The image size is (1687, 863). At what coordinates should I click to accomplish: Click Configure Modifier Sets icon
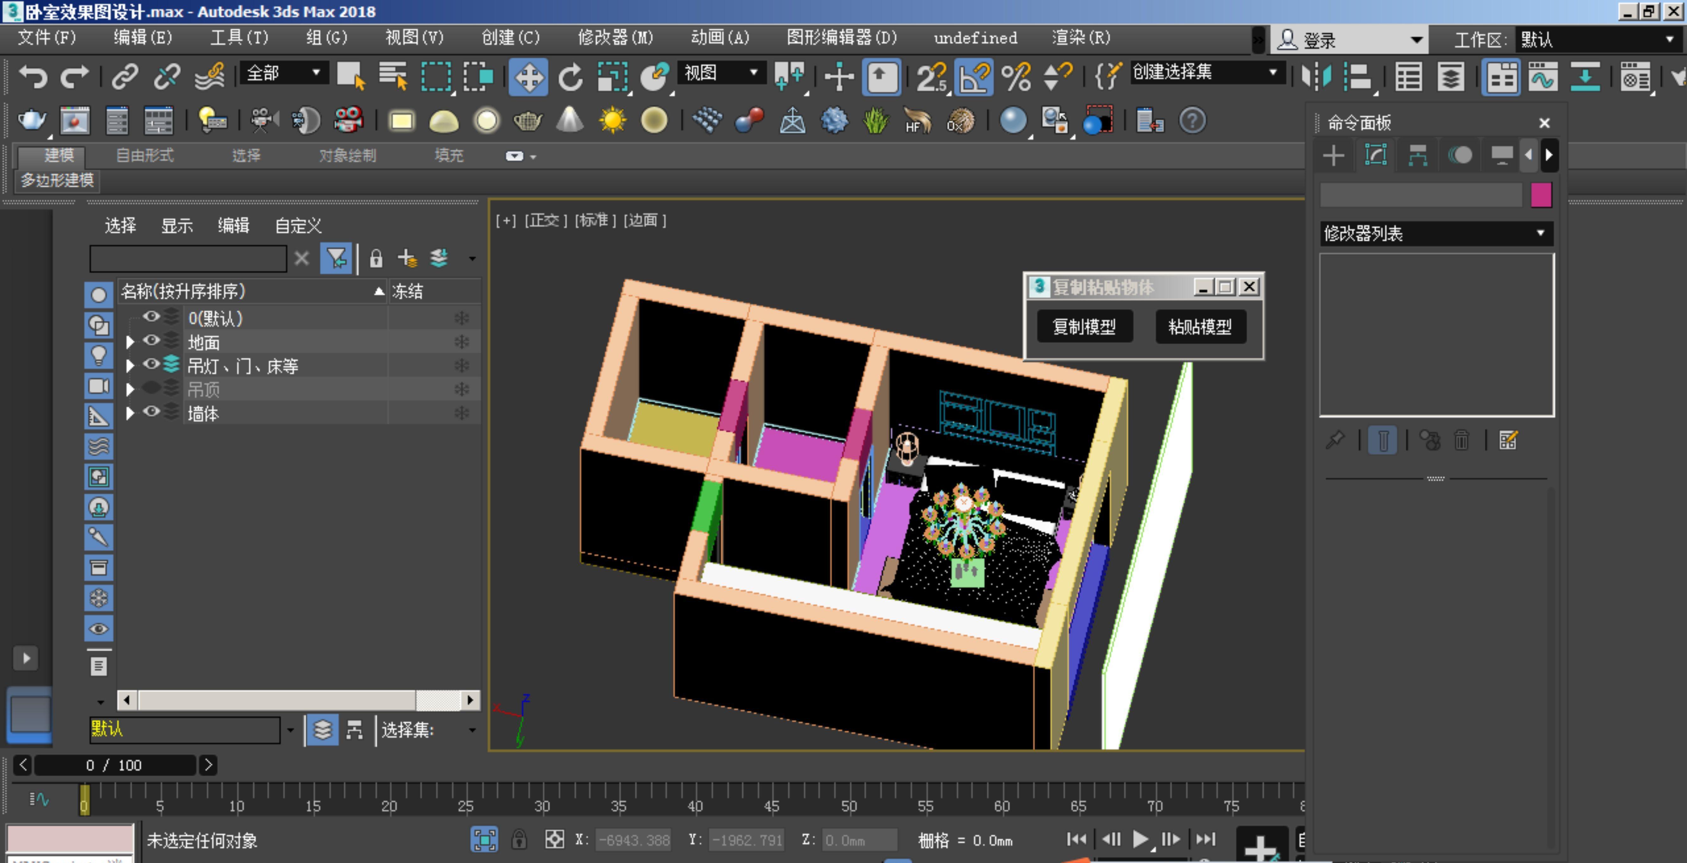coord(1508,440)
